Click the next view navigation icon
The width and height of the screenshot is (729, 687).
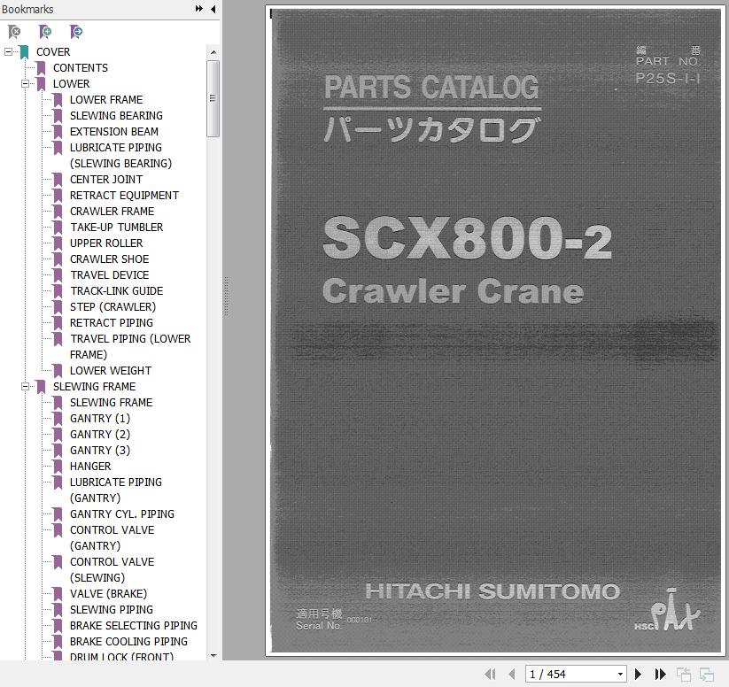click(707, 674)
